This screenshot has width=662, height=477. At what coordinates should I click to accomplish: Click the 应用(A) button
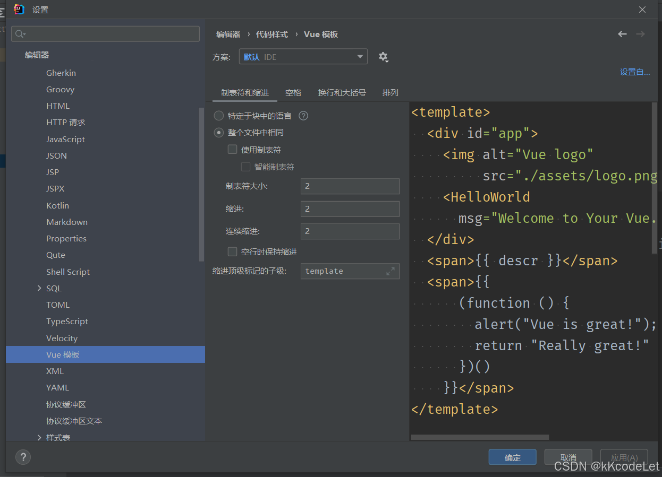click(624, 457)
